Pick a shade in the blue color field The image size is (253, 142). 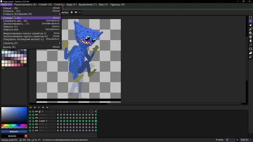pos(14,115)
